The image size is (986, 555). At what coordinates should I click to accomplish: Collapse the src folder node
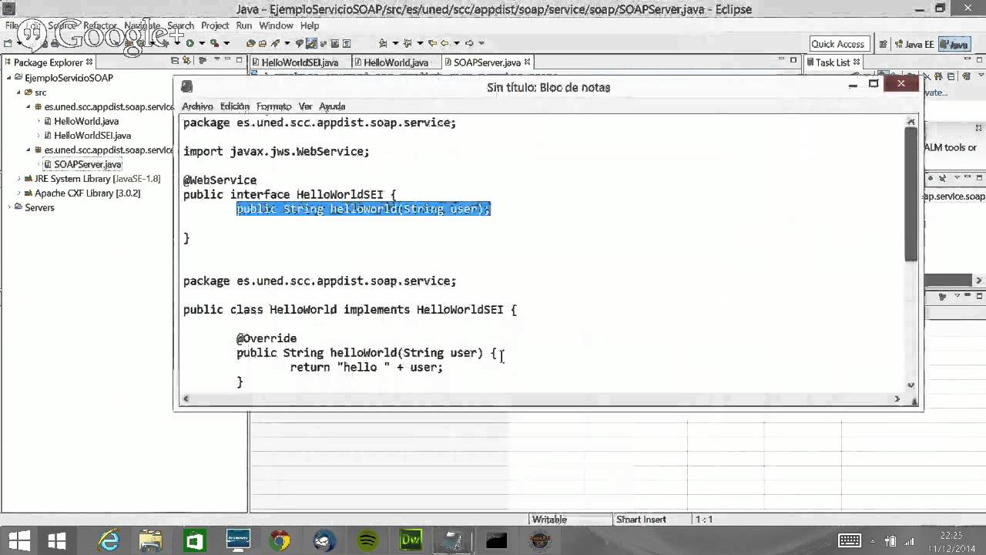[19, 92]
